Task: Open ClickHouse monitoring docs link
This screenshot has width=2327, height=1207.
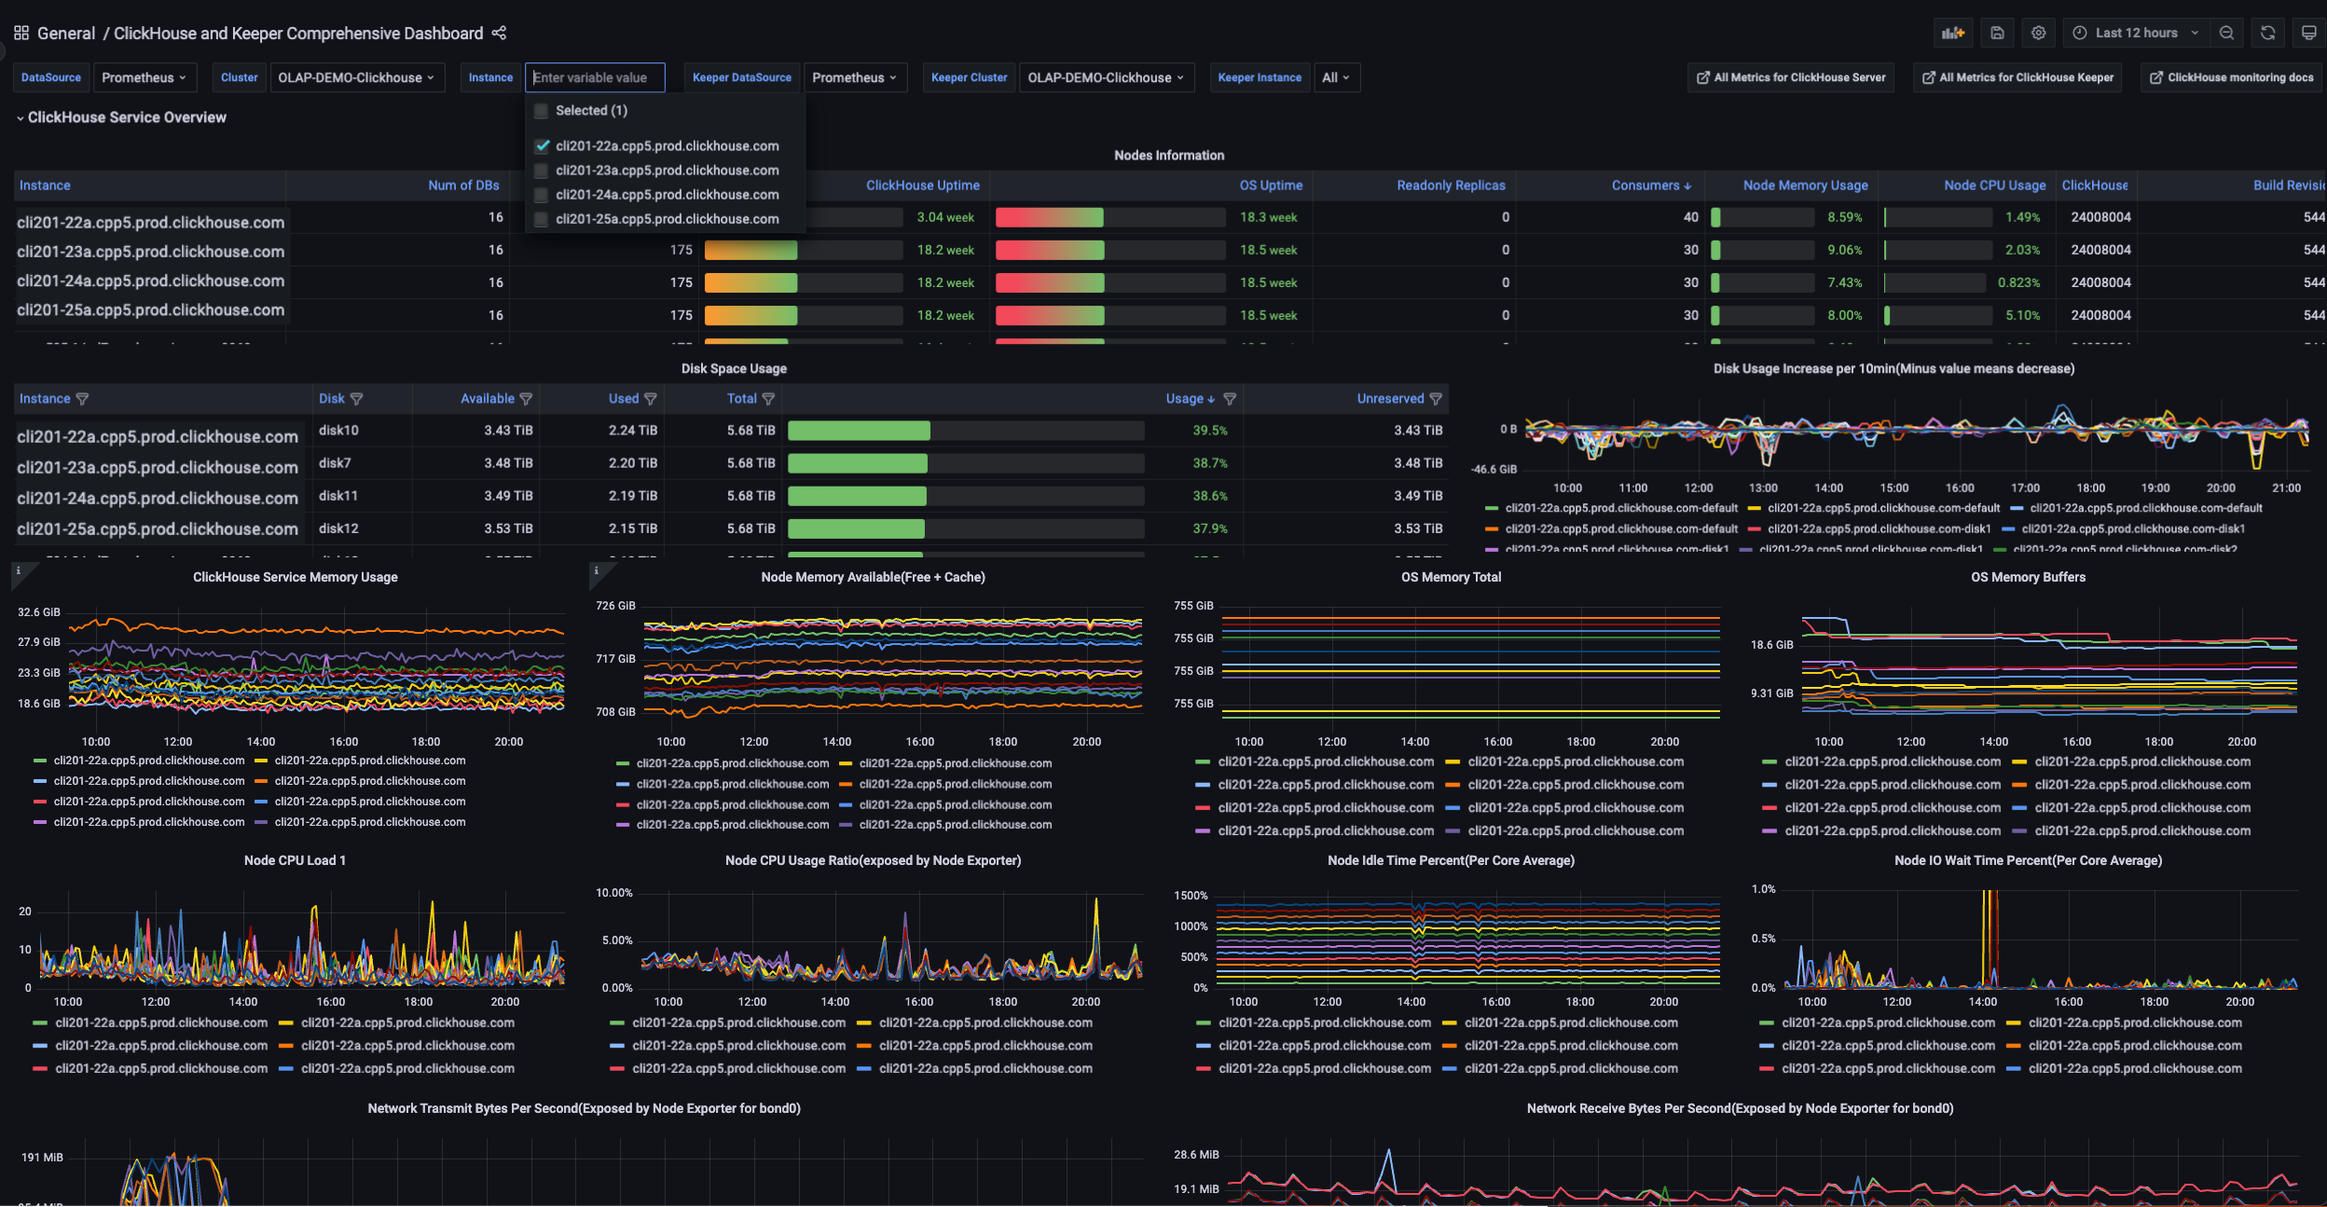Action: point(2231,77)
